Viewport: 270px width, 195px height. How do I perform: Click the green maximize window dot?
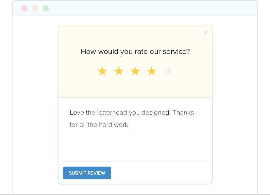coord(46,8)
